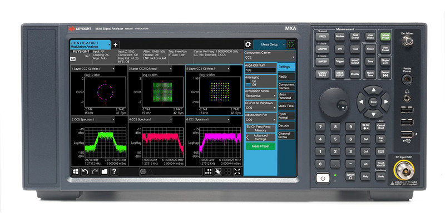Image resolution: width=445 pixels, height=223 pixels.
Task: Expand the 1 Layer CC0 IQ Meas1 selector
Action: [x=93, y=69]
